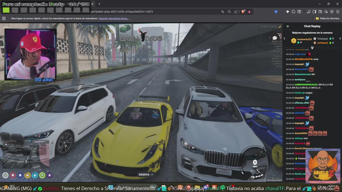
Task: Click the in-game minimap
Action: 25,155
